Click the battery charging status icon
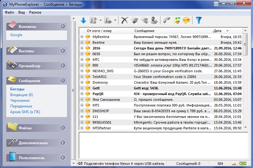This screenshot has width=253, height=168. pyautogui.click(x=243, y=164)
